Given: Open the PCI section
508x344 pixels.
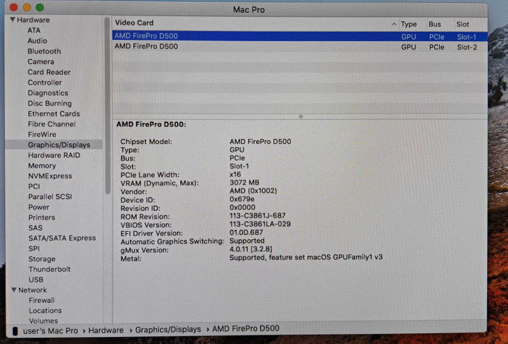Looking at the screenshot, I should 34,186.
